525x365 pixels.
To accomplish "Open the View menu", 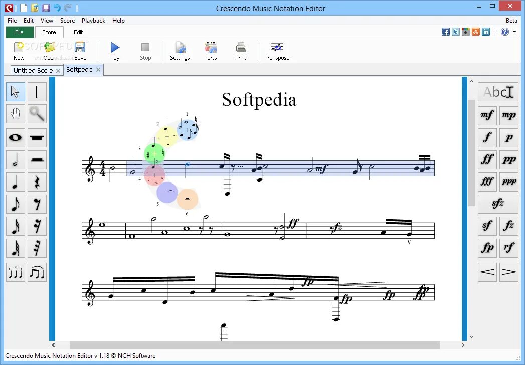I will coord(47,21).
